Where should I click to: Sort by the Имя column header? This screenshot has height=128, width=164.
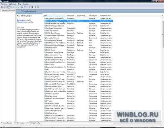coord(55,16)
